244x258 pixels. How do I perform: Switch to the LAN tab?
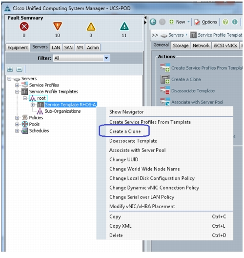(56, 47)
